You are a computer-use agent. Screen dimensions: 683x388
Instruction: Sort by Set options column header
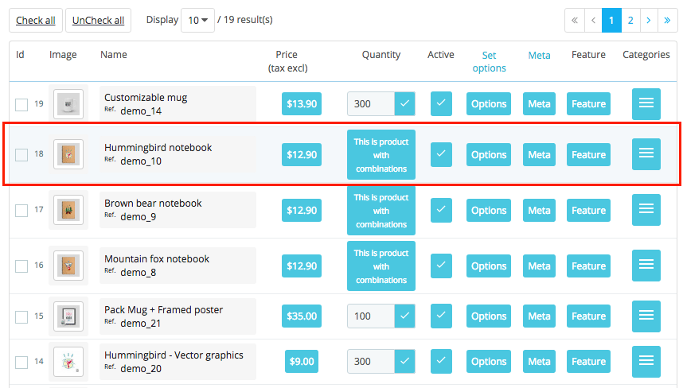489,61
